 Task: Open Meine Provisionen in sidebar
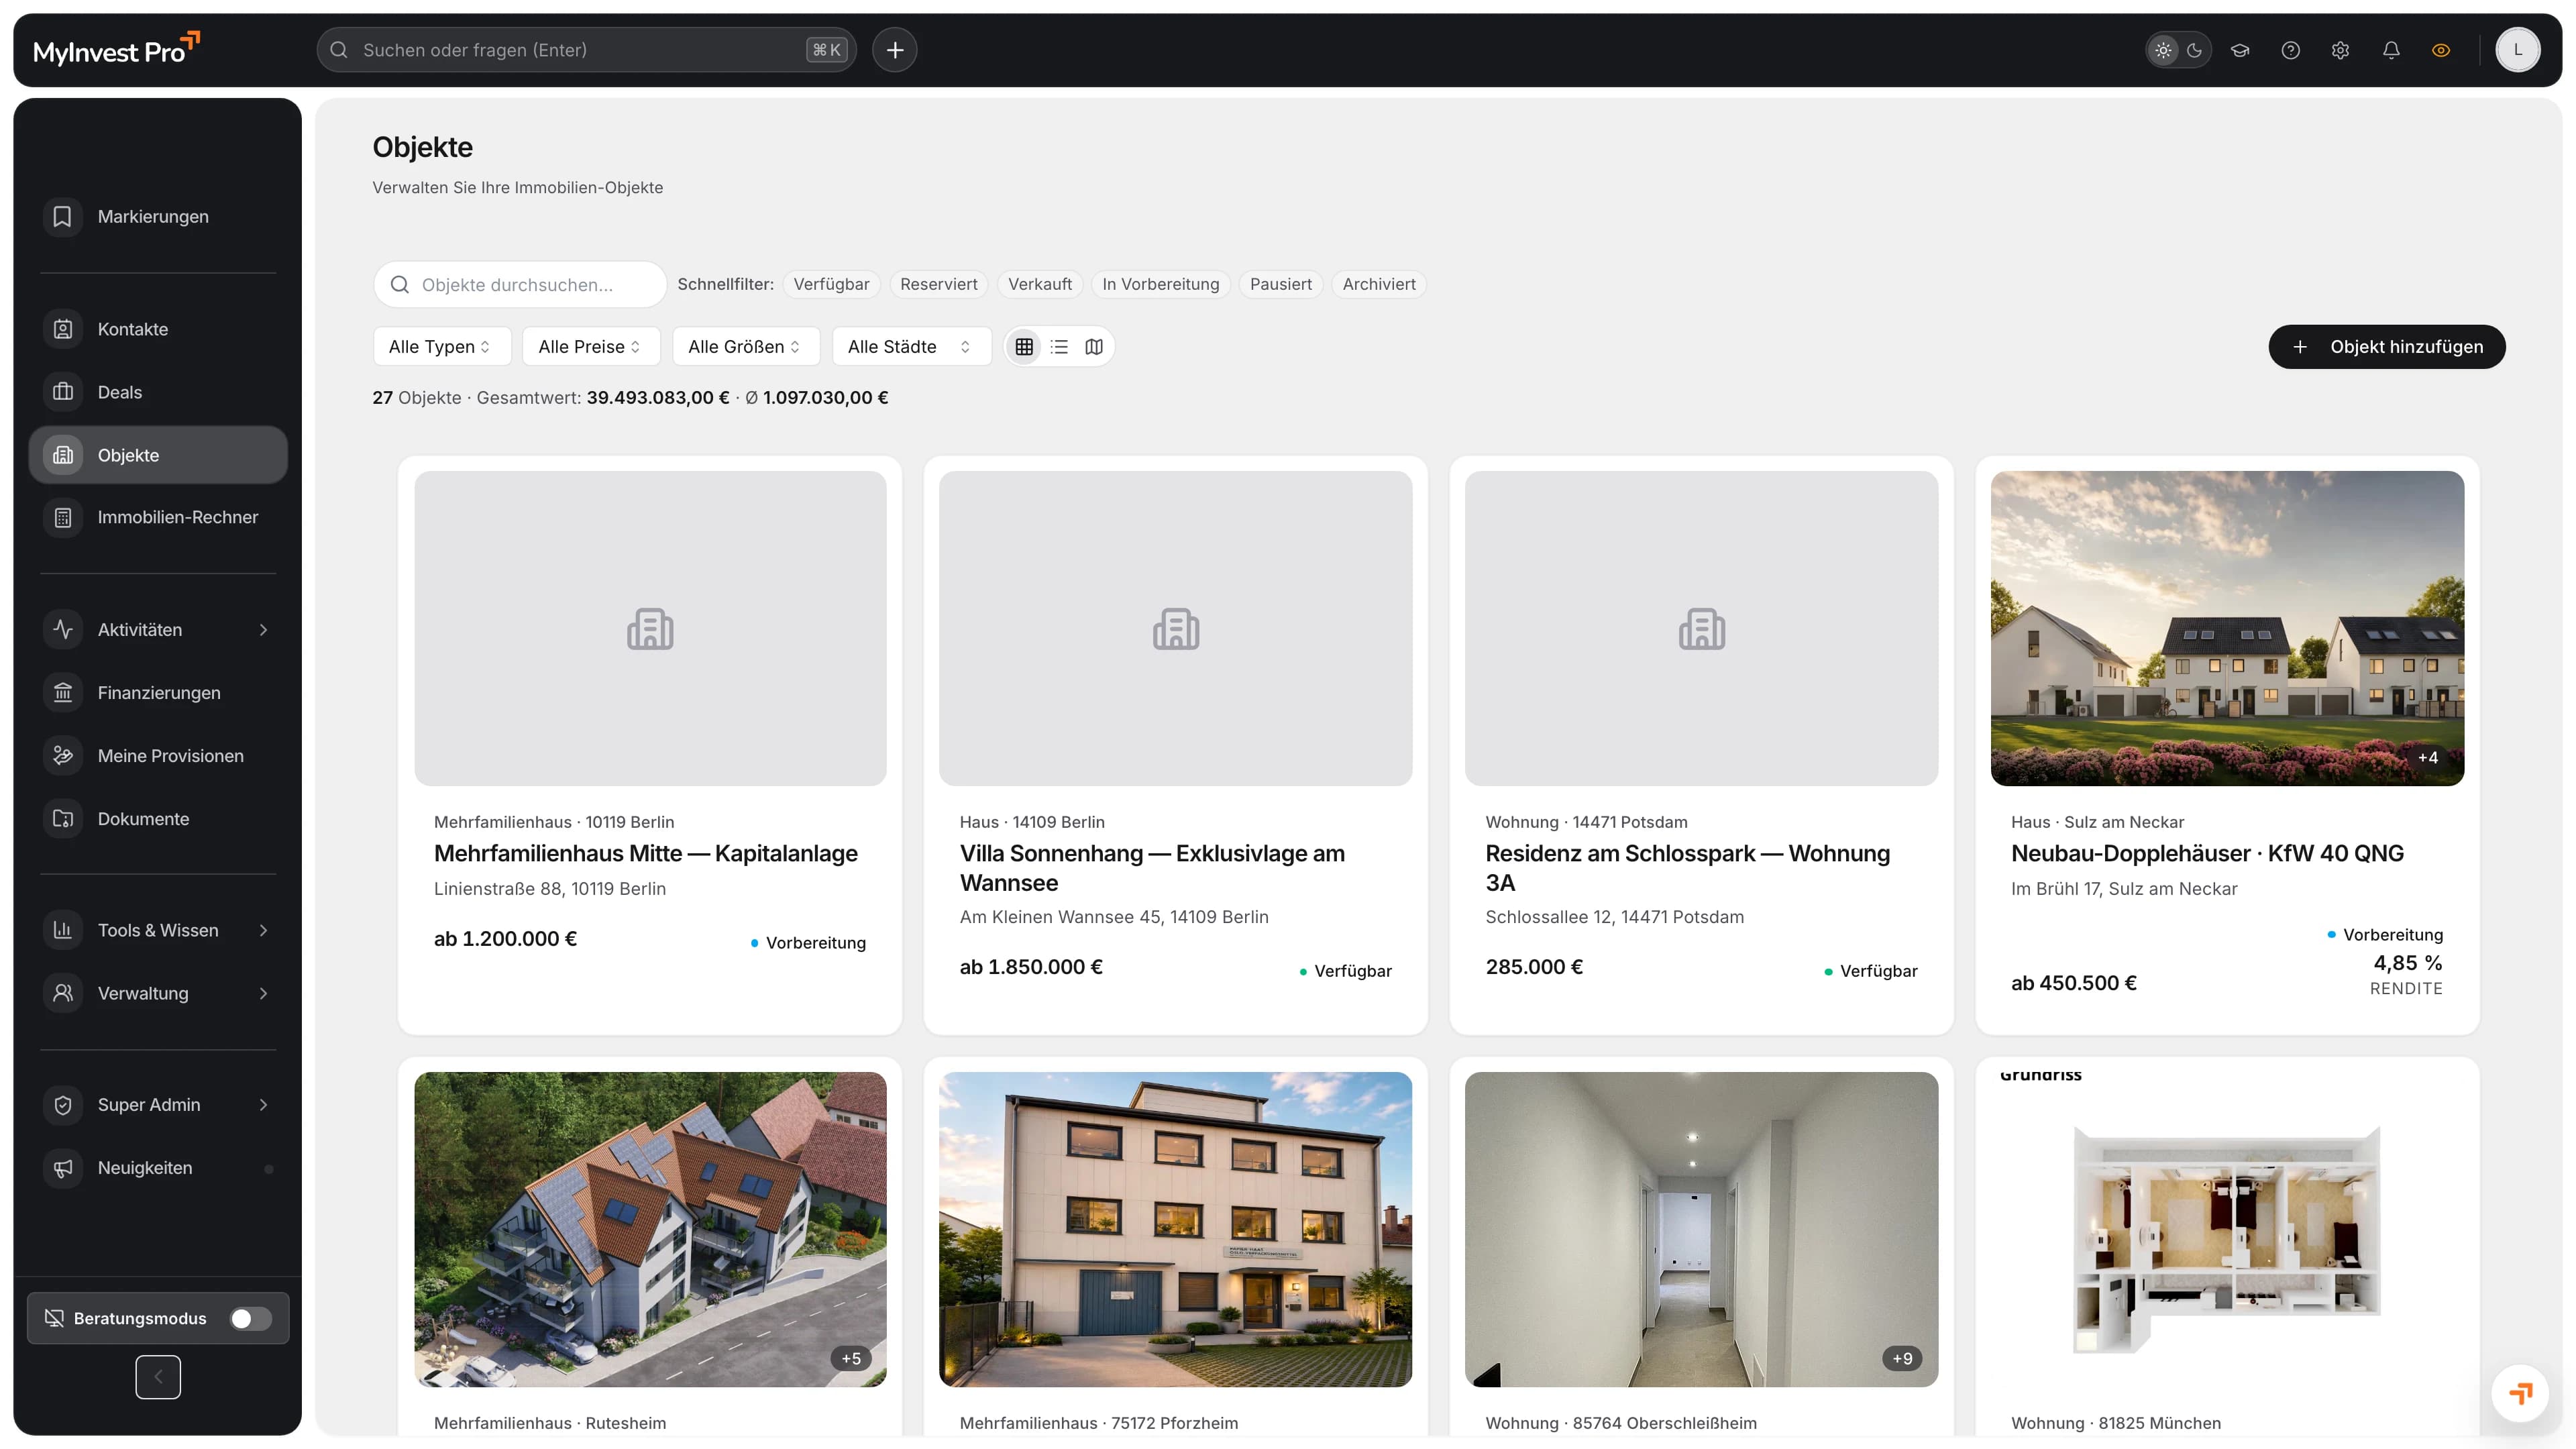(x=158, y=756)
